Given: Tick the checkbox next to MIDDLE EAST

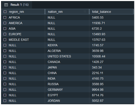Looking at the screenshot, I should tap(5, 40).
